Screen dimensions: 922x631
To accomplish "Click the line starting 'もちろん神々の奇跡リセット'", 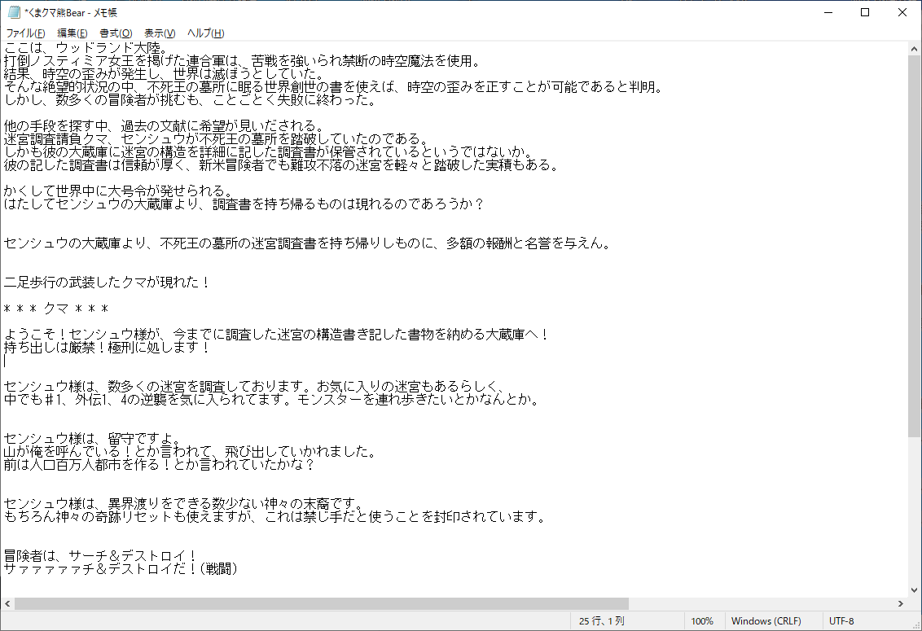I will (275, 515).
